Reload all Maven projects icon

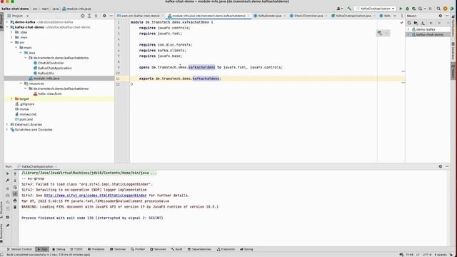coord(409,23)
